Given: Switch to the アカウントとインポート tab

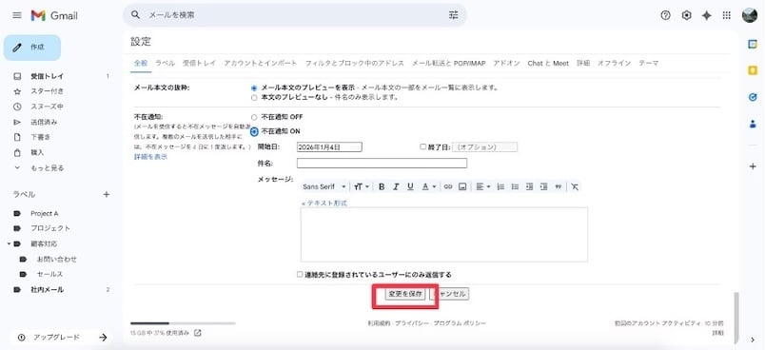Looking at the screenshot, I should pyautogui.click(x=261, y=64).
